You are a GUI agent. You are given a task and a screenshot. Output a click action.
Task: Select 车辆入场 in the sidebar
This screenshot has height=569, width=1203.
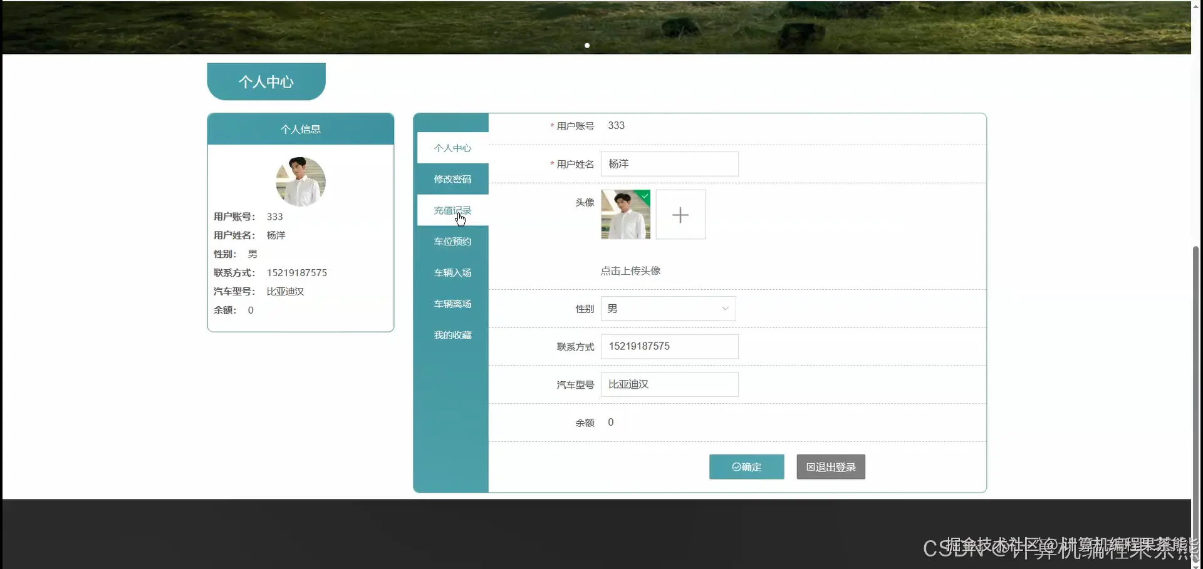452,273
